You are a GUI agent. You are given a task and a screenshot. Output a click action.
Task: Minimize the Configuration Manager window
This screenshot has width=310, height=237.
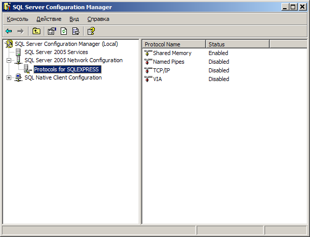(285, 7)
